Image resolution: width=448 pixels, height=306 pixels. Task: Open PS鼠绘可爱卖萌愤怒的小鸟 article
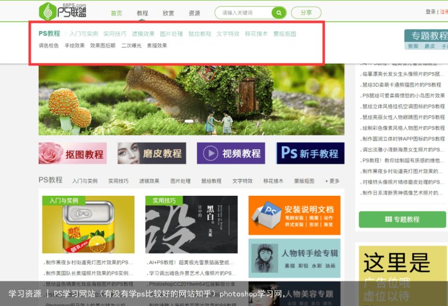coord(403,96)
